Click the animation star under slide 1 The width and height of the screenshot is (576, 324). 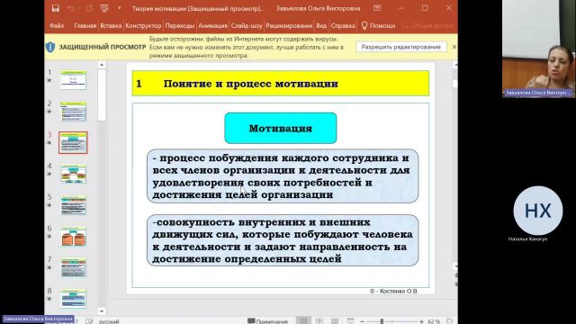click(49, 80)
